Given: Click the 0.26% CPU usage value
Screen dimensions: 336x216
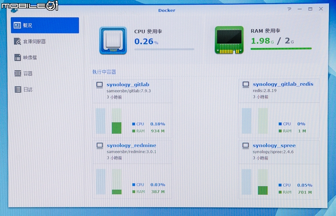Looking at the screenshot, I should tap(146, 41).
